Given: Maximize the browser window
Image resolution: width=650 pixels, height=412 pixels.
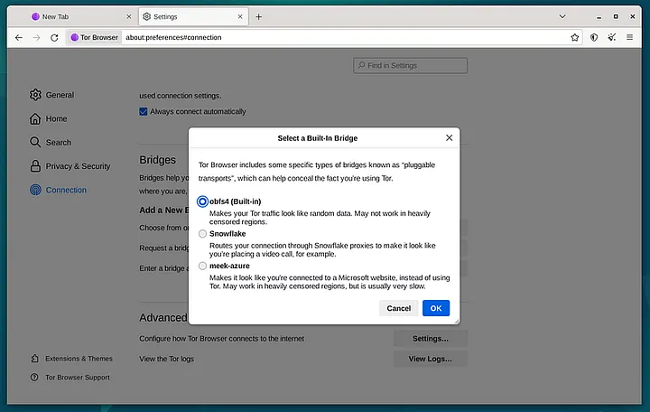Looking at the screenshot, I should click(616, 16).
